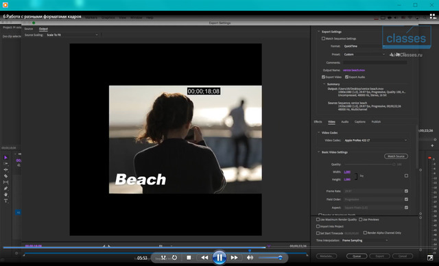
Task: Click the plus icon near the timeline
Action: 432,145
